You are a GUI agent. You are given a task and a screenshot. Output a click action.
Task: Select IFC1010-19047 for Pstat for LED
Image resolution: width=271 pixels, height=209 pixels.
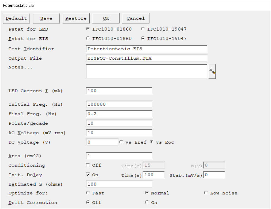click(143, 29)
